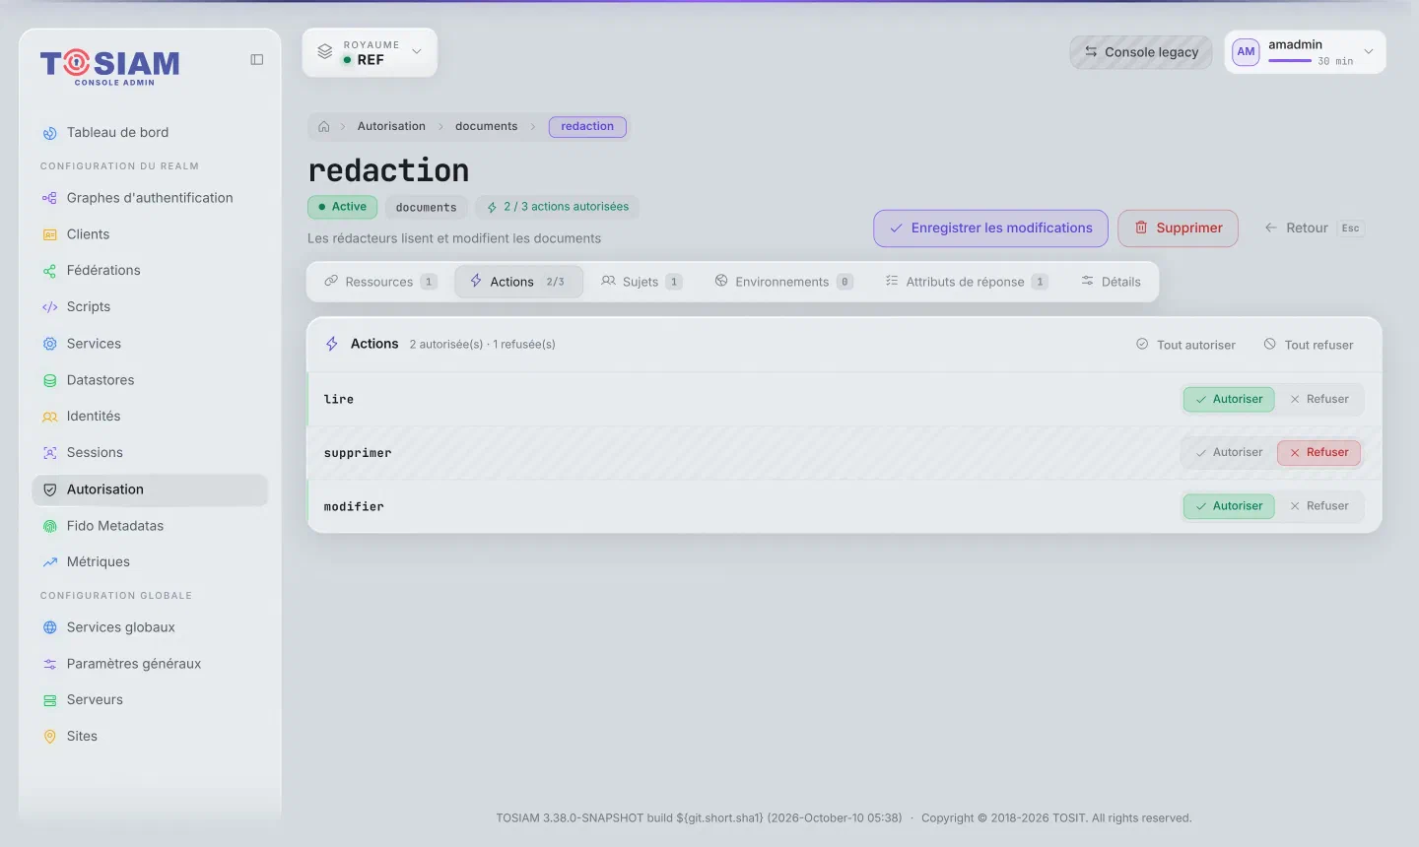Viewport: 1419px width, 847px height.
Task: Click the Tableau de bord icon
Action: 49,133
